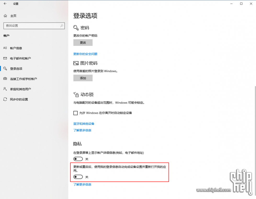This screenshot has height=199, width=256.
Task: Check 允许 Windows 在你离开时自动锁定设备
Action: [75, 113]
